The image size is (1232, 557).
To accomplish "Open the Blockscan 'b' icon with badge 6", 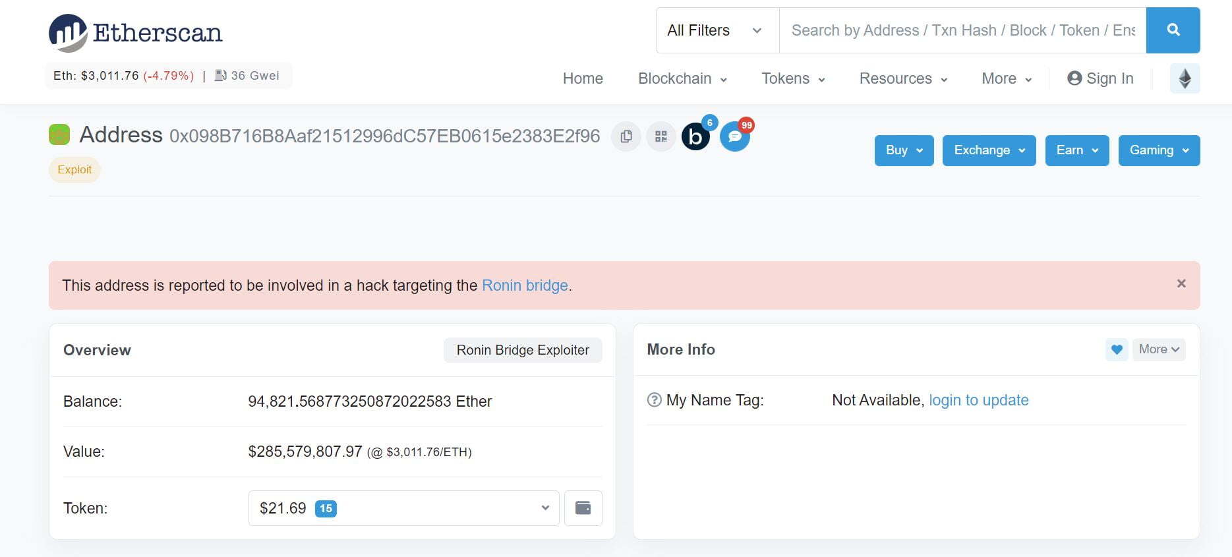I will (x=696, y=136).
